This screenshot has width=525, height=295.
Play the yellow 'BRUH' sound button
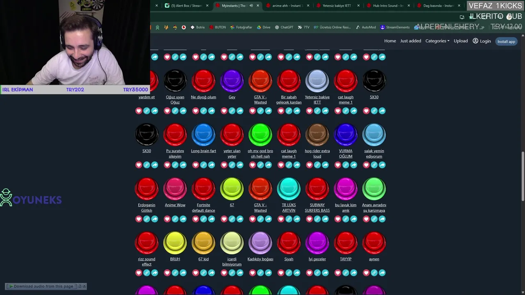point(175,243)
